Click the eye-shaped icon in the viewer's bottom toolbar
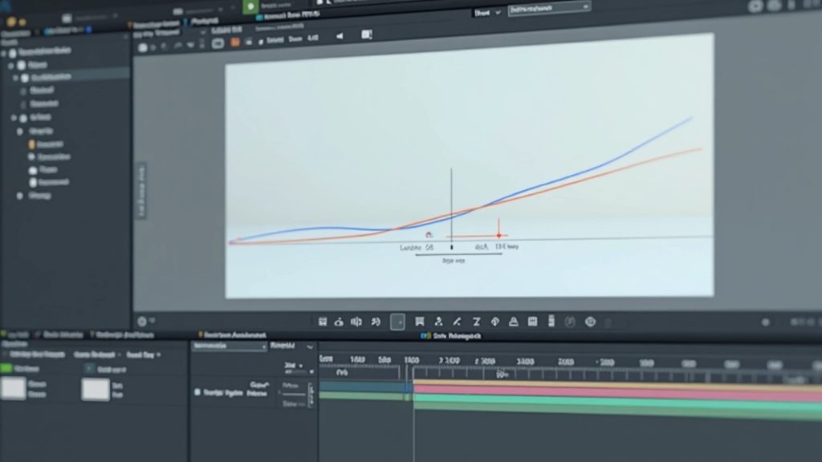The height and width of the screenshot is (462, 822). coord(340,322)
